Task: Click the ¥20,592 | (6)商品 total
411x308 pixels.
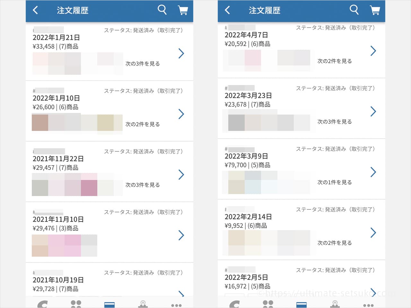Action: (248, 44)
